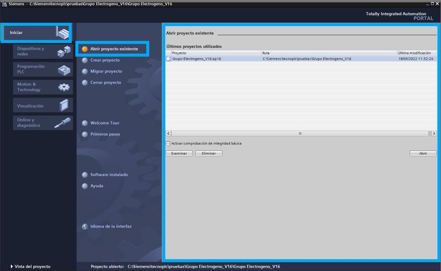Click the arrow beside Vista del proyecto
This screenshot has height=271, width=441.
[12, 267]
